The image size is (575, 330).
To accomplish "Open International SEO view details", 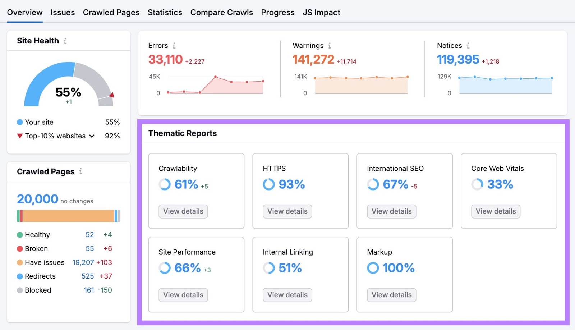I will (391, 211).
